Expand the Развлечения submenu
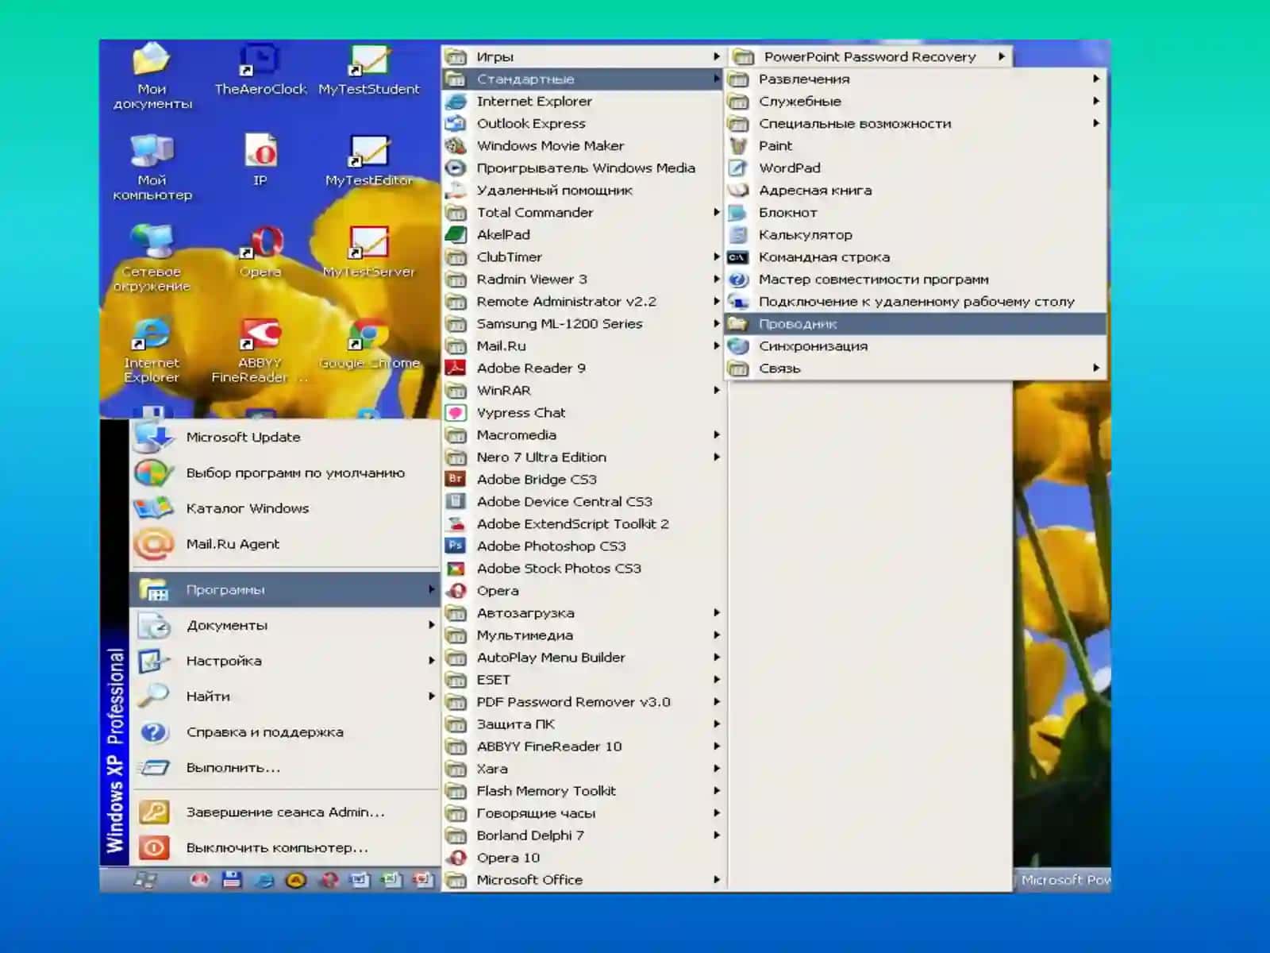The image size is (1270, 953). [x=916, y=79]
